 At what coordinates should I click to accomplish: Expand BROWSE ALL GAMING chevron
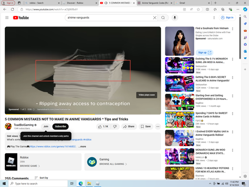pos(126,164)
